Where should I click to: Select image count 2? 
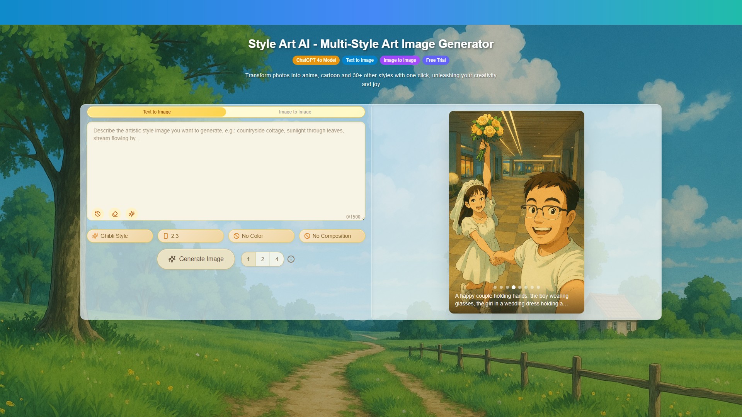[262, 259]
